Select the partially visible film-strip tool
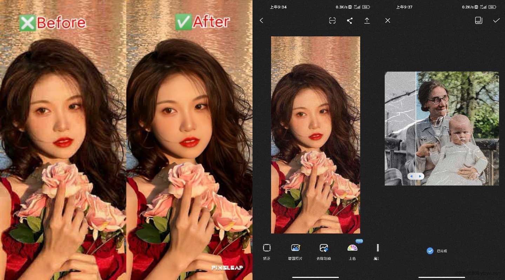 pyautogui.click(x=377, y=252)
